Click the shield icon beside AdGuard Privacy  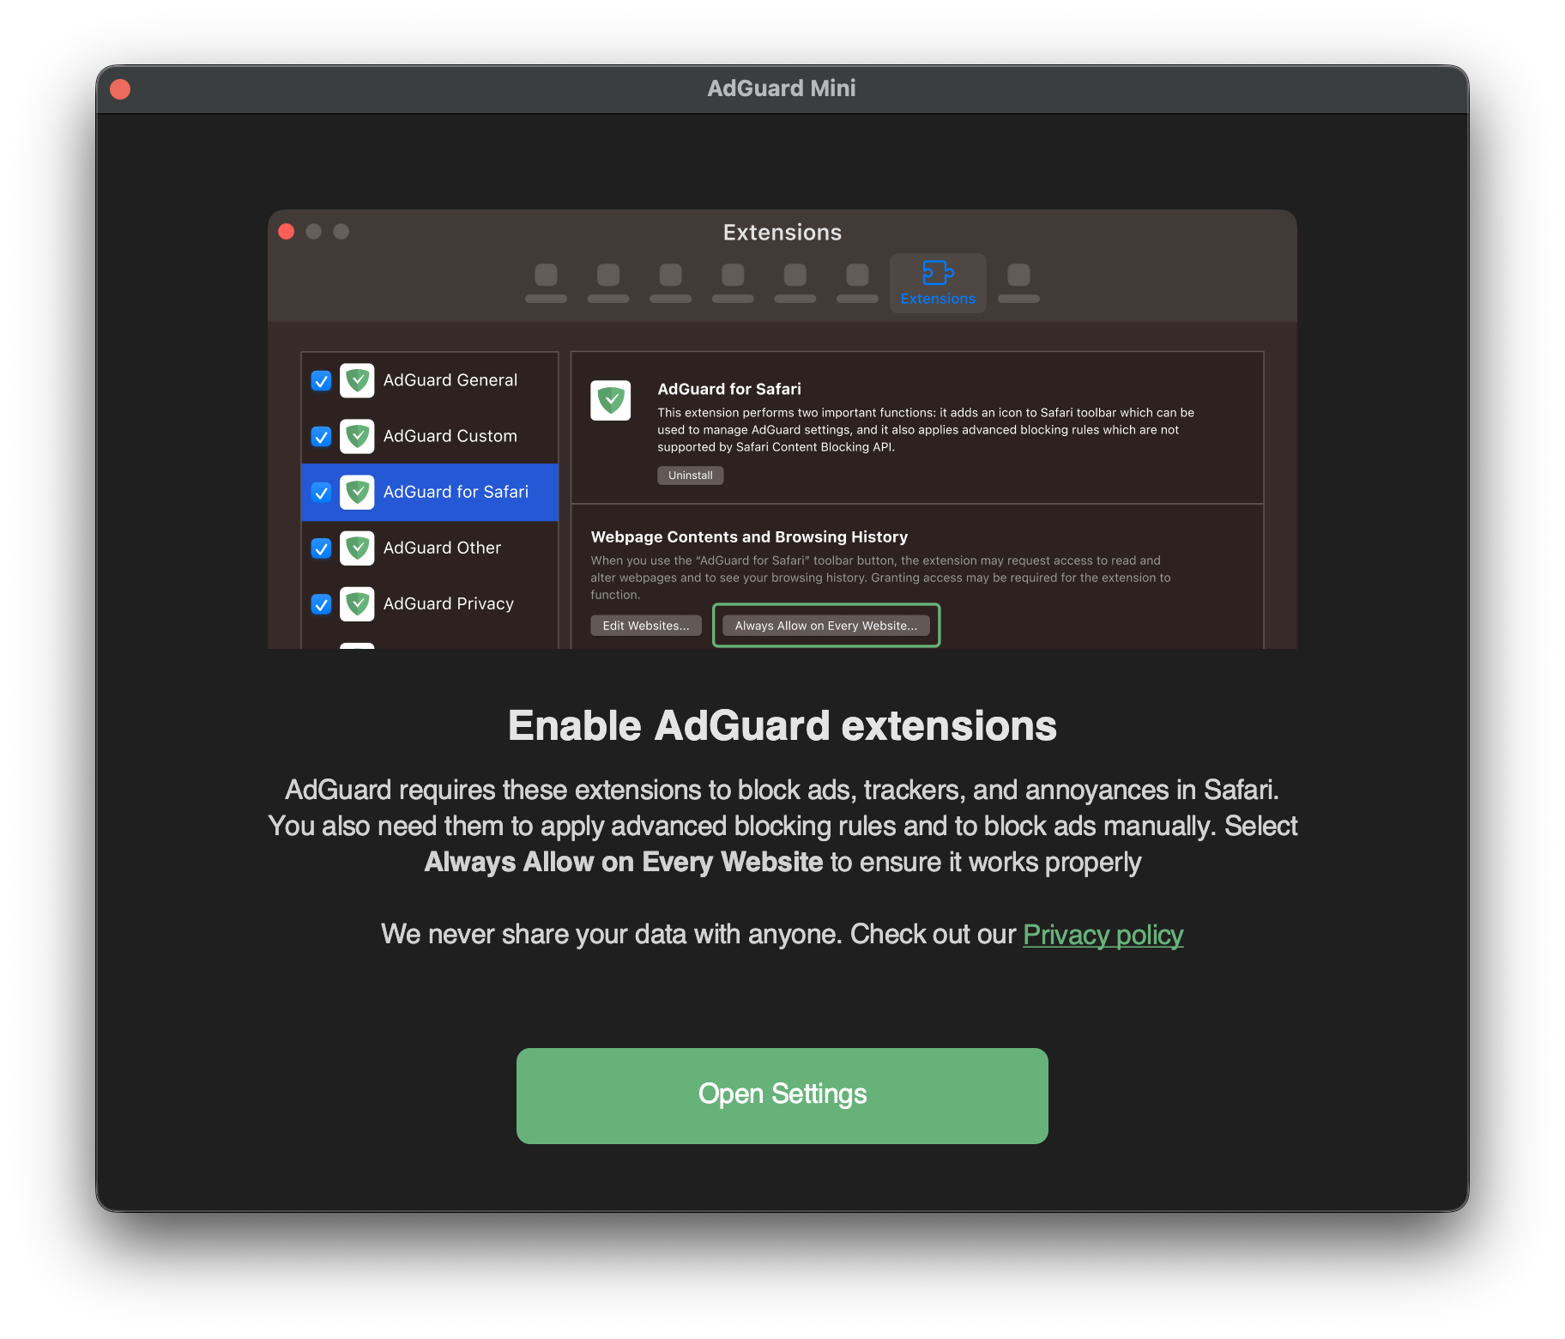click(357, 603)
